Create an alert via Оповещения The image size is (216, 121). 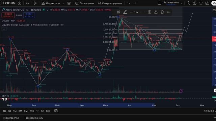(85, 3)
